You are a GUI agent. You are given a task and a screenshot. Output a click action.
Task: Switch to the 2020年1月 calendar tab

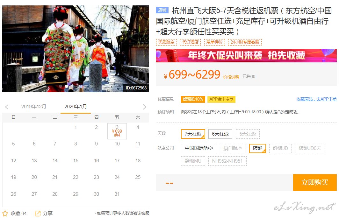pos(76,107)
